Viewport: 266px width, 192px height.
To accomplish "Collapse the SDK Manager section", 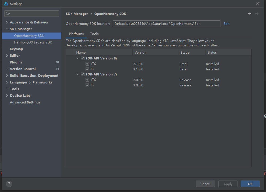I will click(x=7, y=29).
